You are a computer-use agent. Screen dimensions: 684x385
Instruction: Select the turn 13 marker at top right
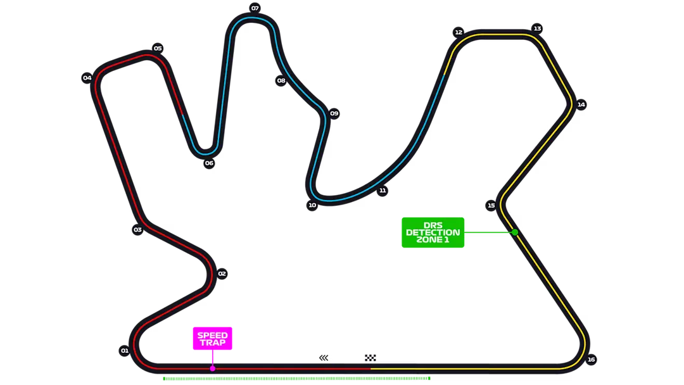click(538, 28)
